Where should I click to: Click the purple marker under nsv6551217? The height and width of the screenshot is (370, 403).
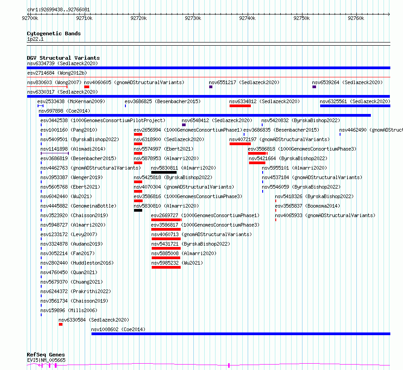(211, 87)
